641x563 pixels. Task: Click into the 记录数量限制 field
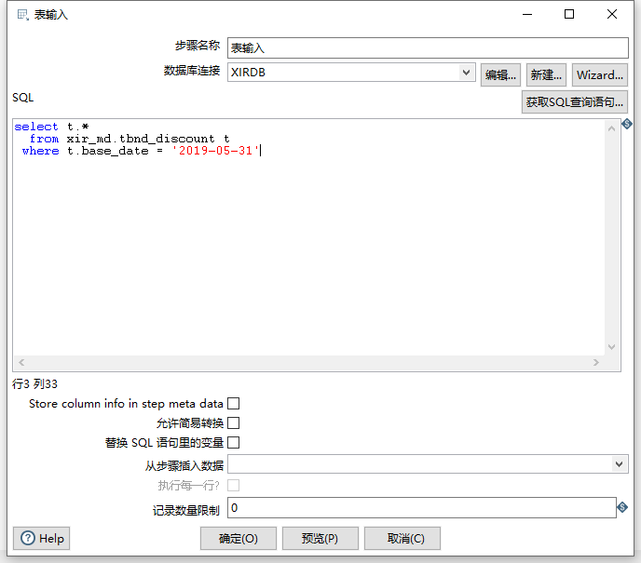421,507
